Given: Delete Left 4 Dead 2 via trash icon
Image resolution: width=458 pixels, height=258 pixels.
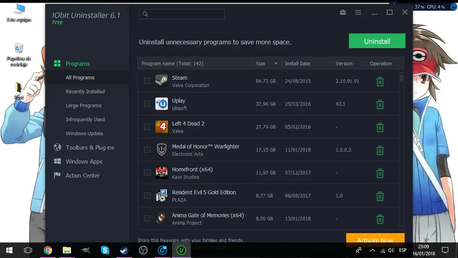Looking at the screenshot, I should click(x=380, y=127).
